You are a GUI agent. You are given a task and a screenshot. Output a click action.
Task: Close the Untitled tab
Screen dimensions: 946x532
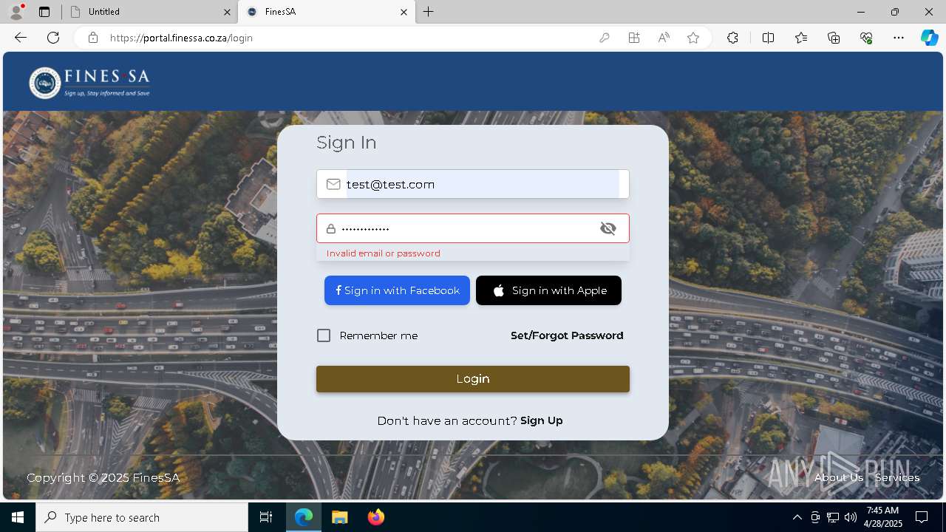[x=227, y=12]
